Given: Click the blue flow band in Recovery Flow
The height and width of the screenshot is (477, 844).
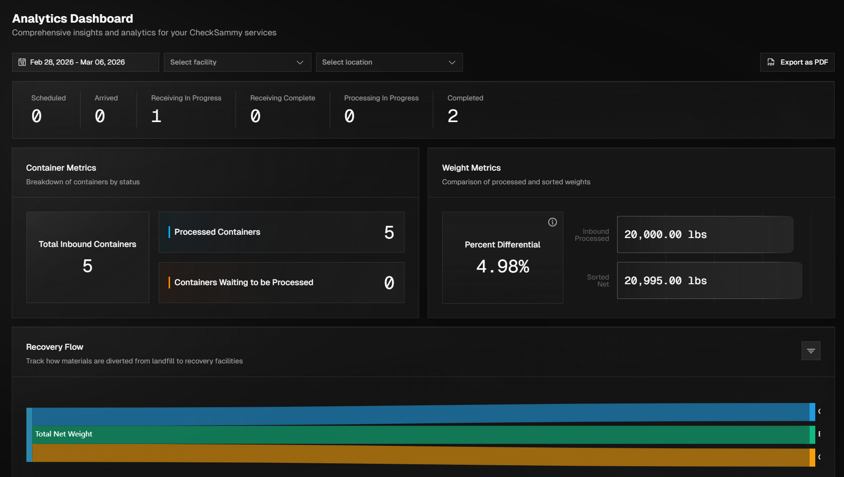Looking at the screenshot, I should pyautogui.click(x=419, y=415).
